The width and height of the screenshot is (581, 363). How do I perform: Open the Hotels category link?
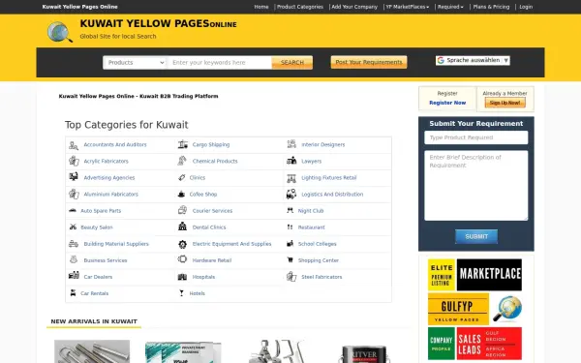point(197,293)
